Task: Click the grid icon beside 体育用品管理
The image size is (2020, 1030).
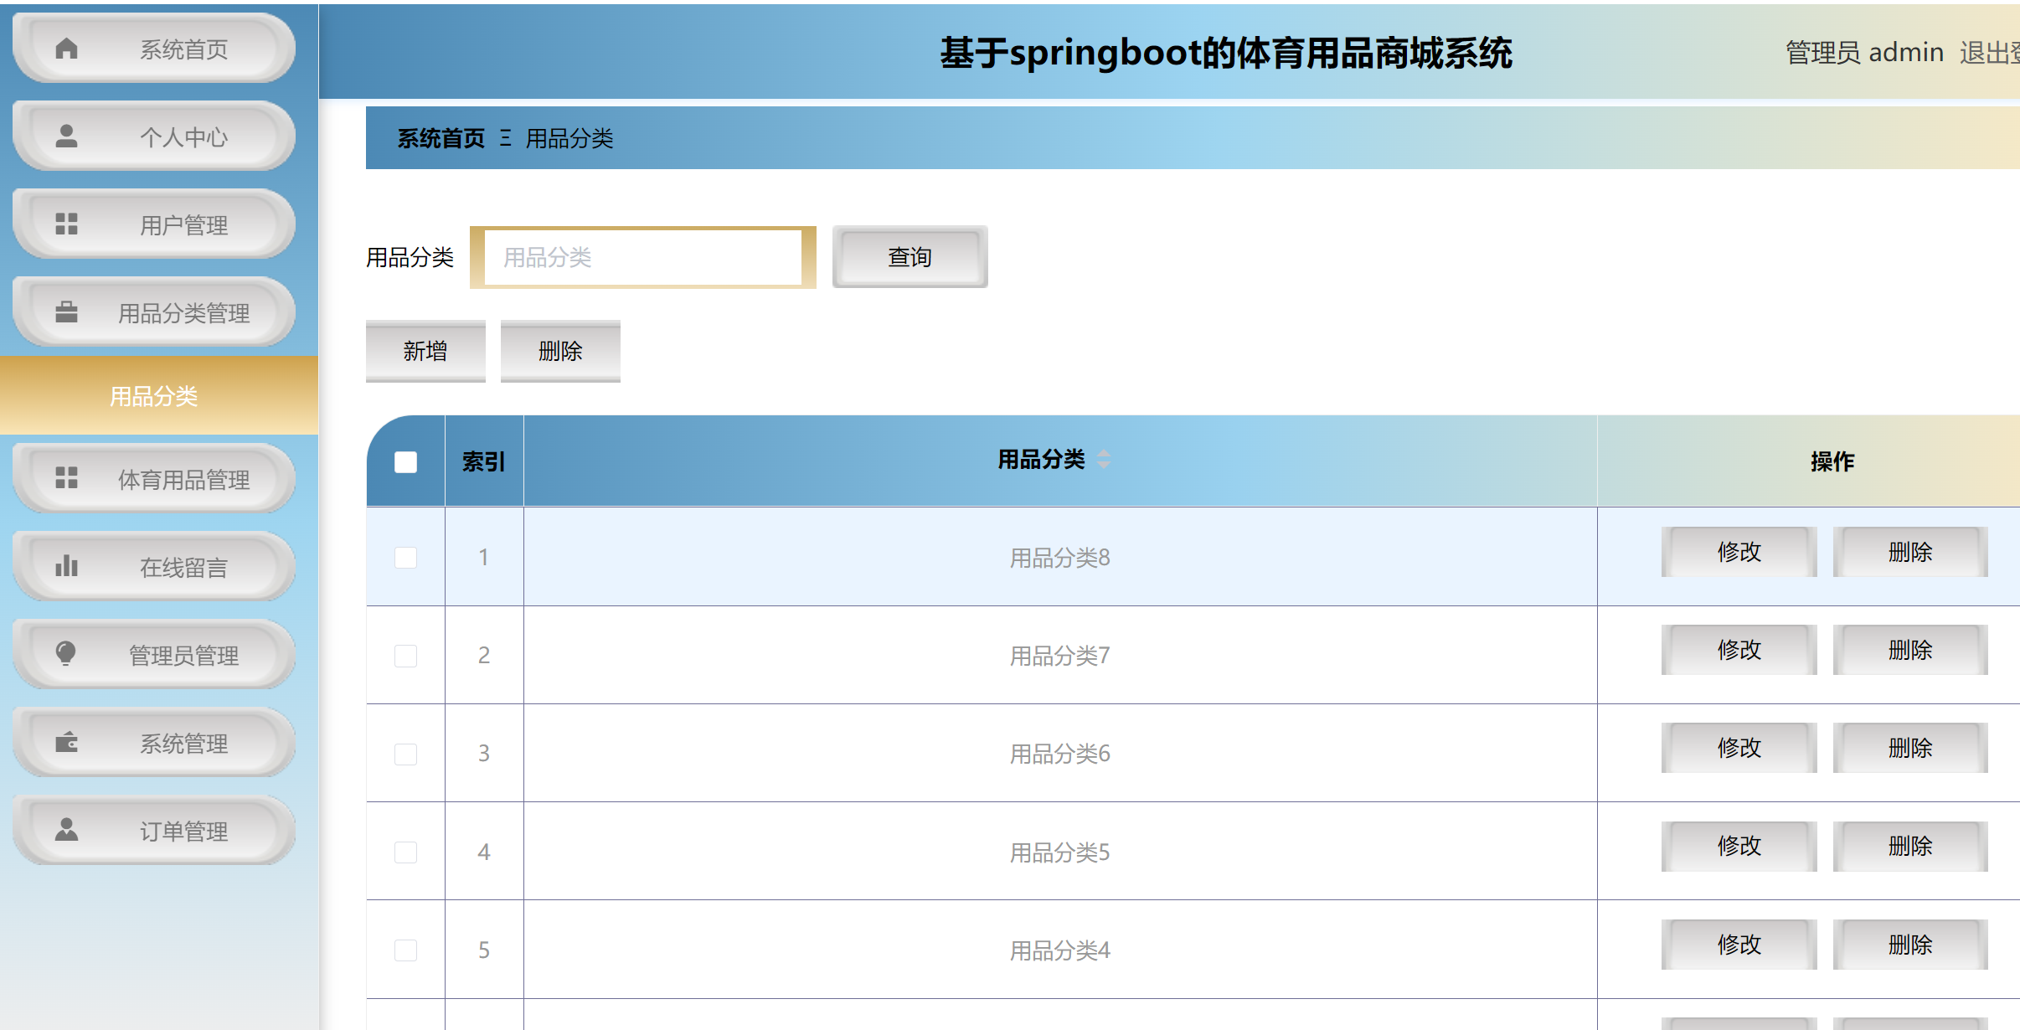Action: (x=66, y=478)
